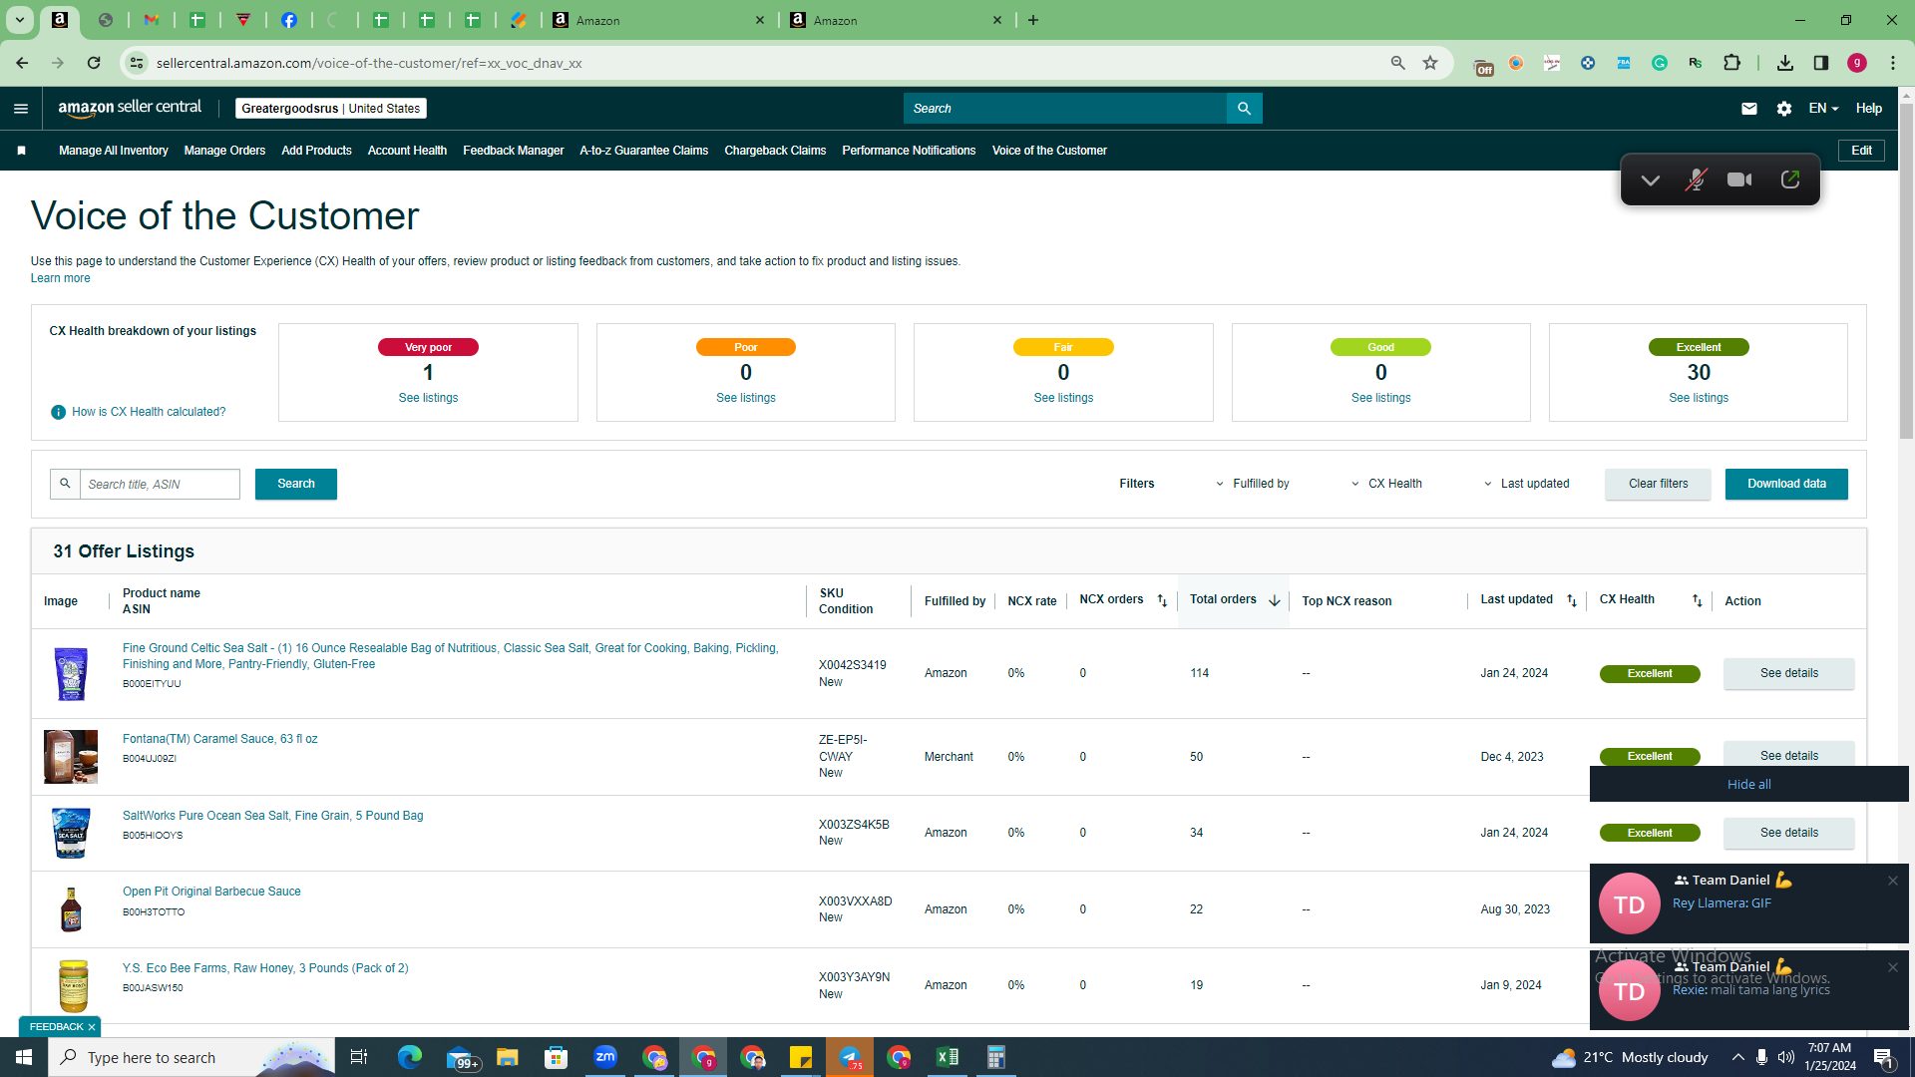See details for Fine Ground Celtic Sea Salt
1915x1077 pixels.
click(x=1789, y=673)
